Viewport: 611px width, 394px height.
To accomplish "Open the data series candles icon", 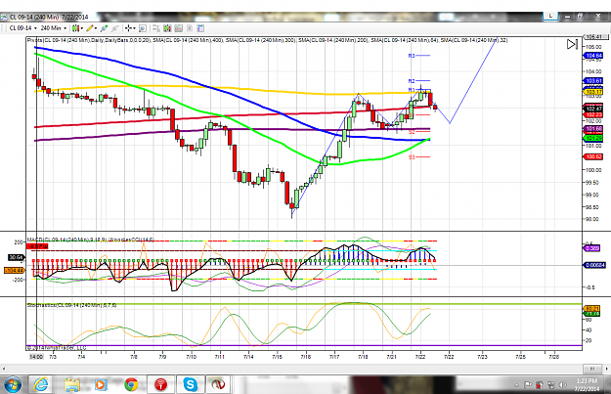I will point(167,28).
